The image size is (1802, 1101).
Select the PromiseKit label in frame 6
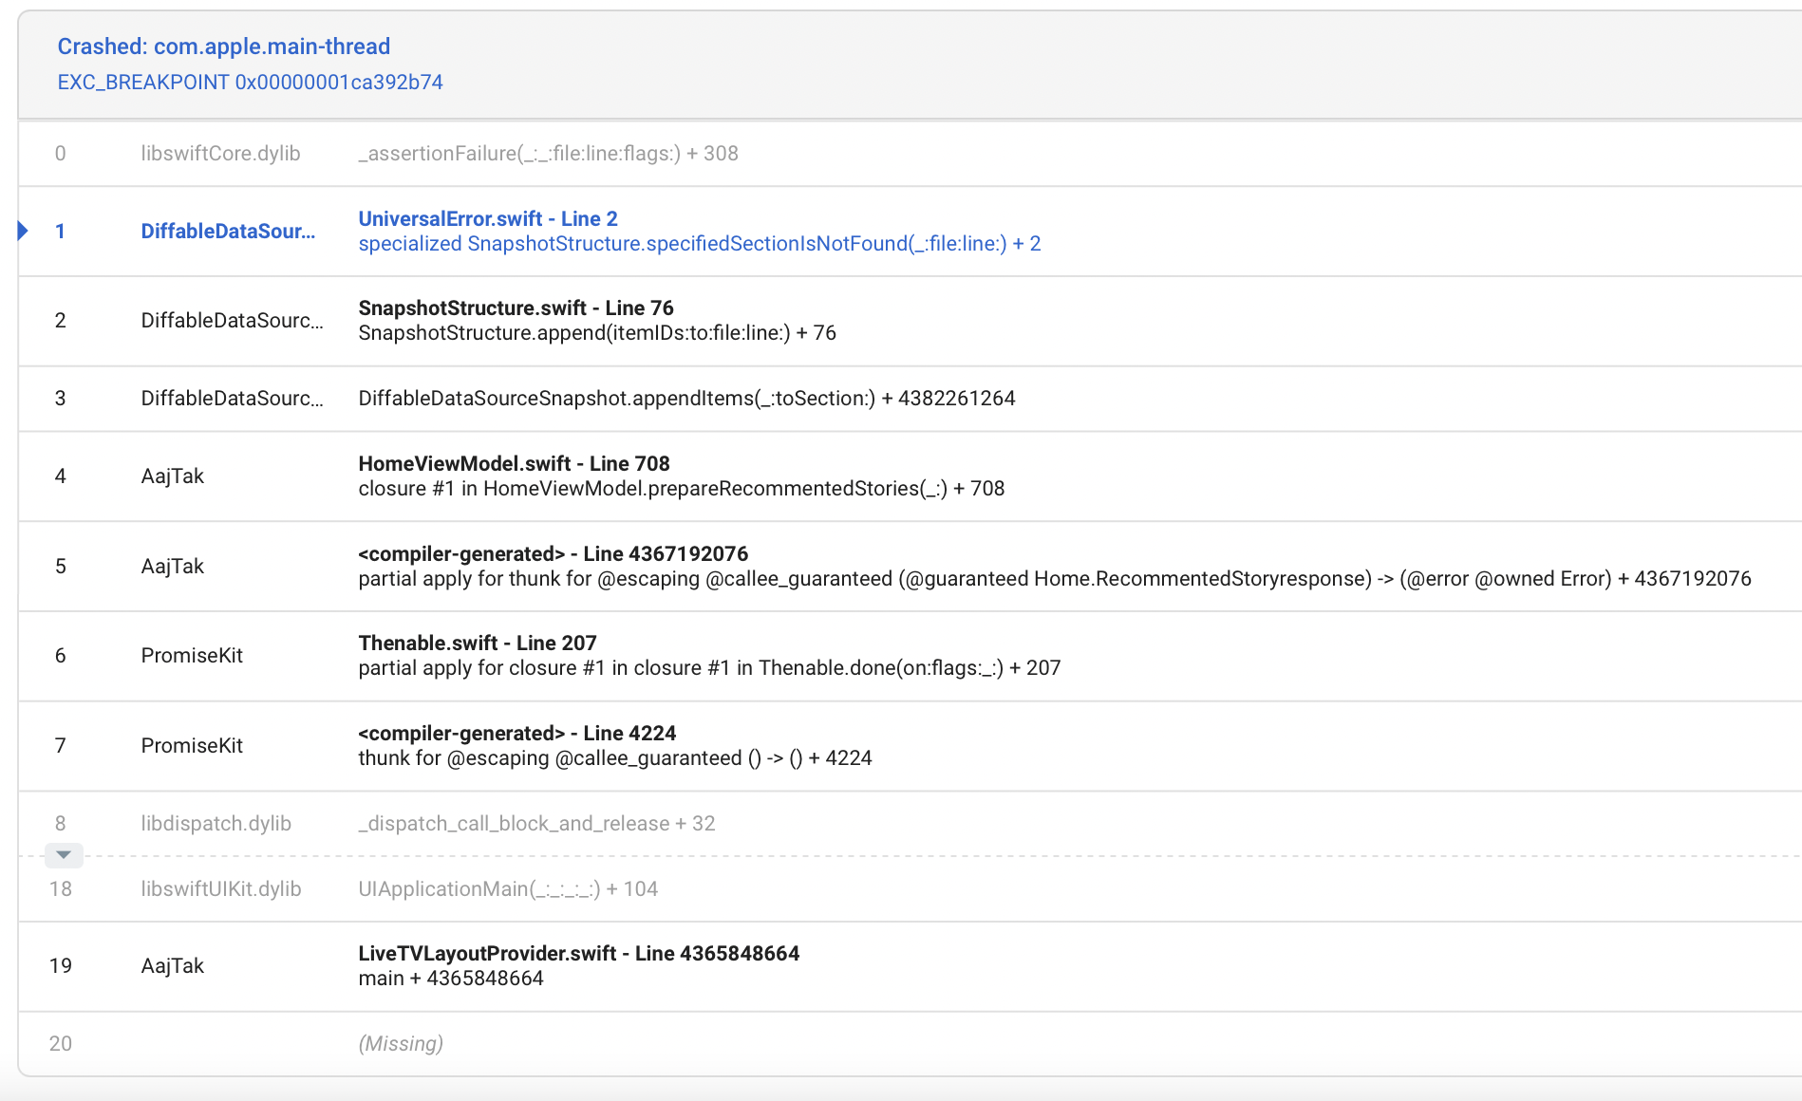tap(192, 656)
